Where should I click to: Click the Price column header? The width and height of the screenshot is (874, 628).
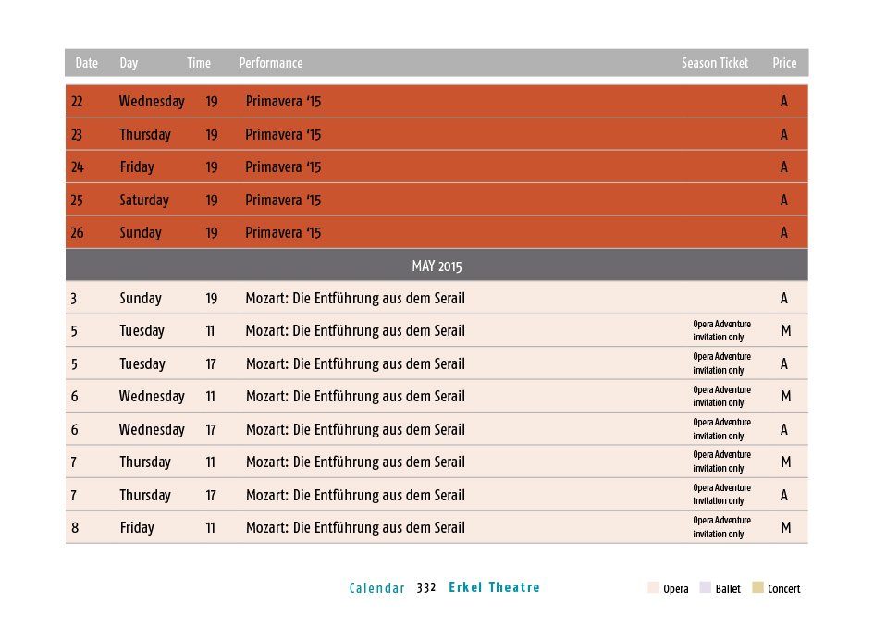784,63
